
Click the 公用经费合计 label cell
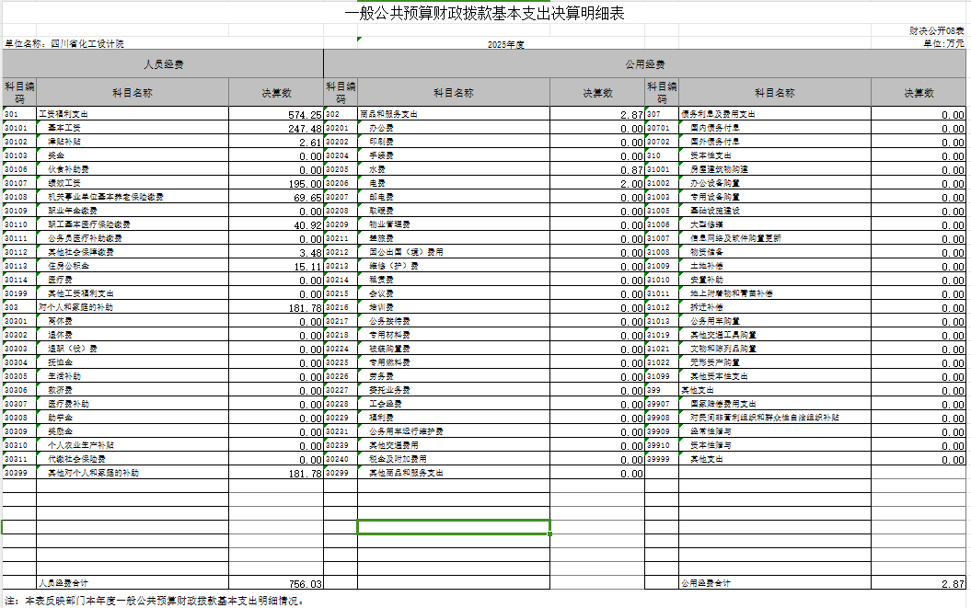point(775,582)
